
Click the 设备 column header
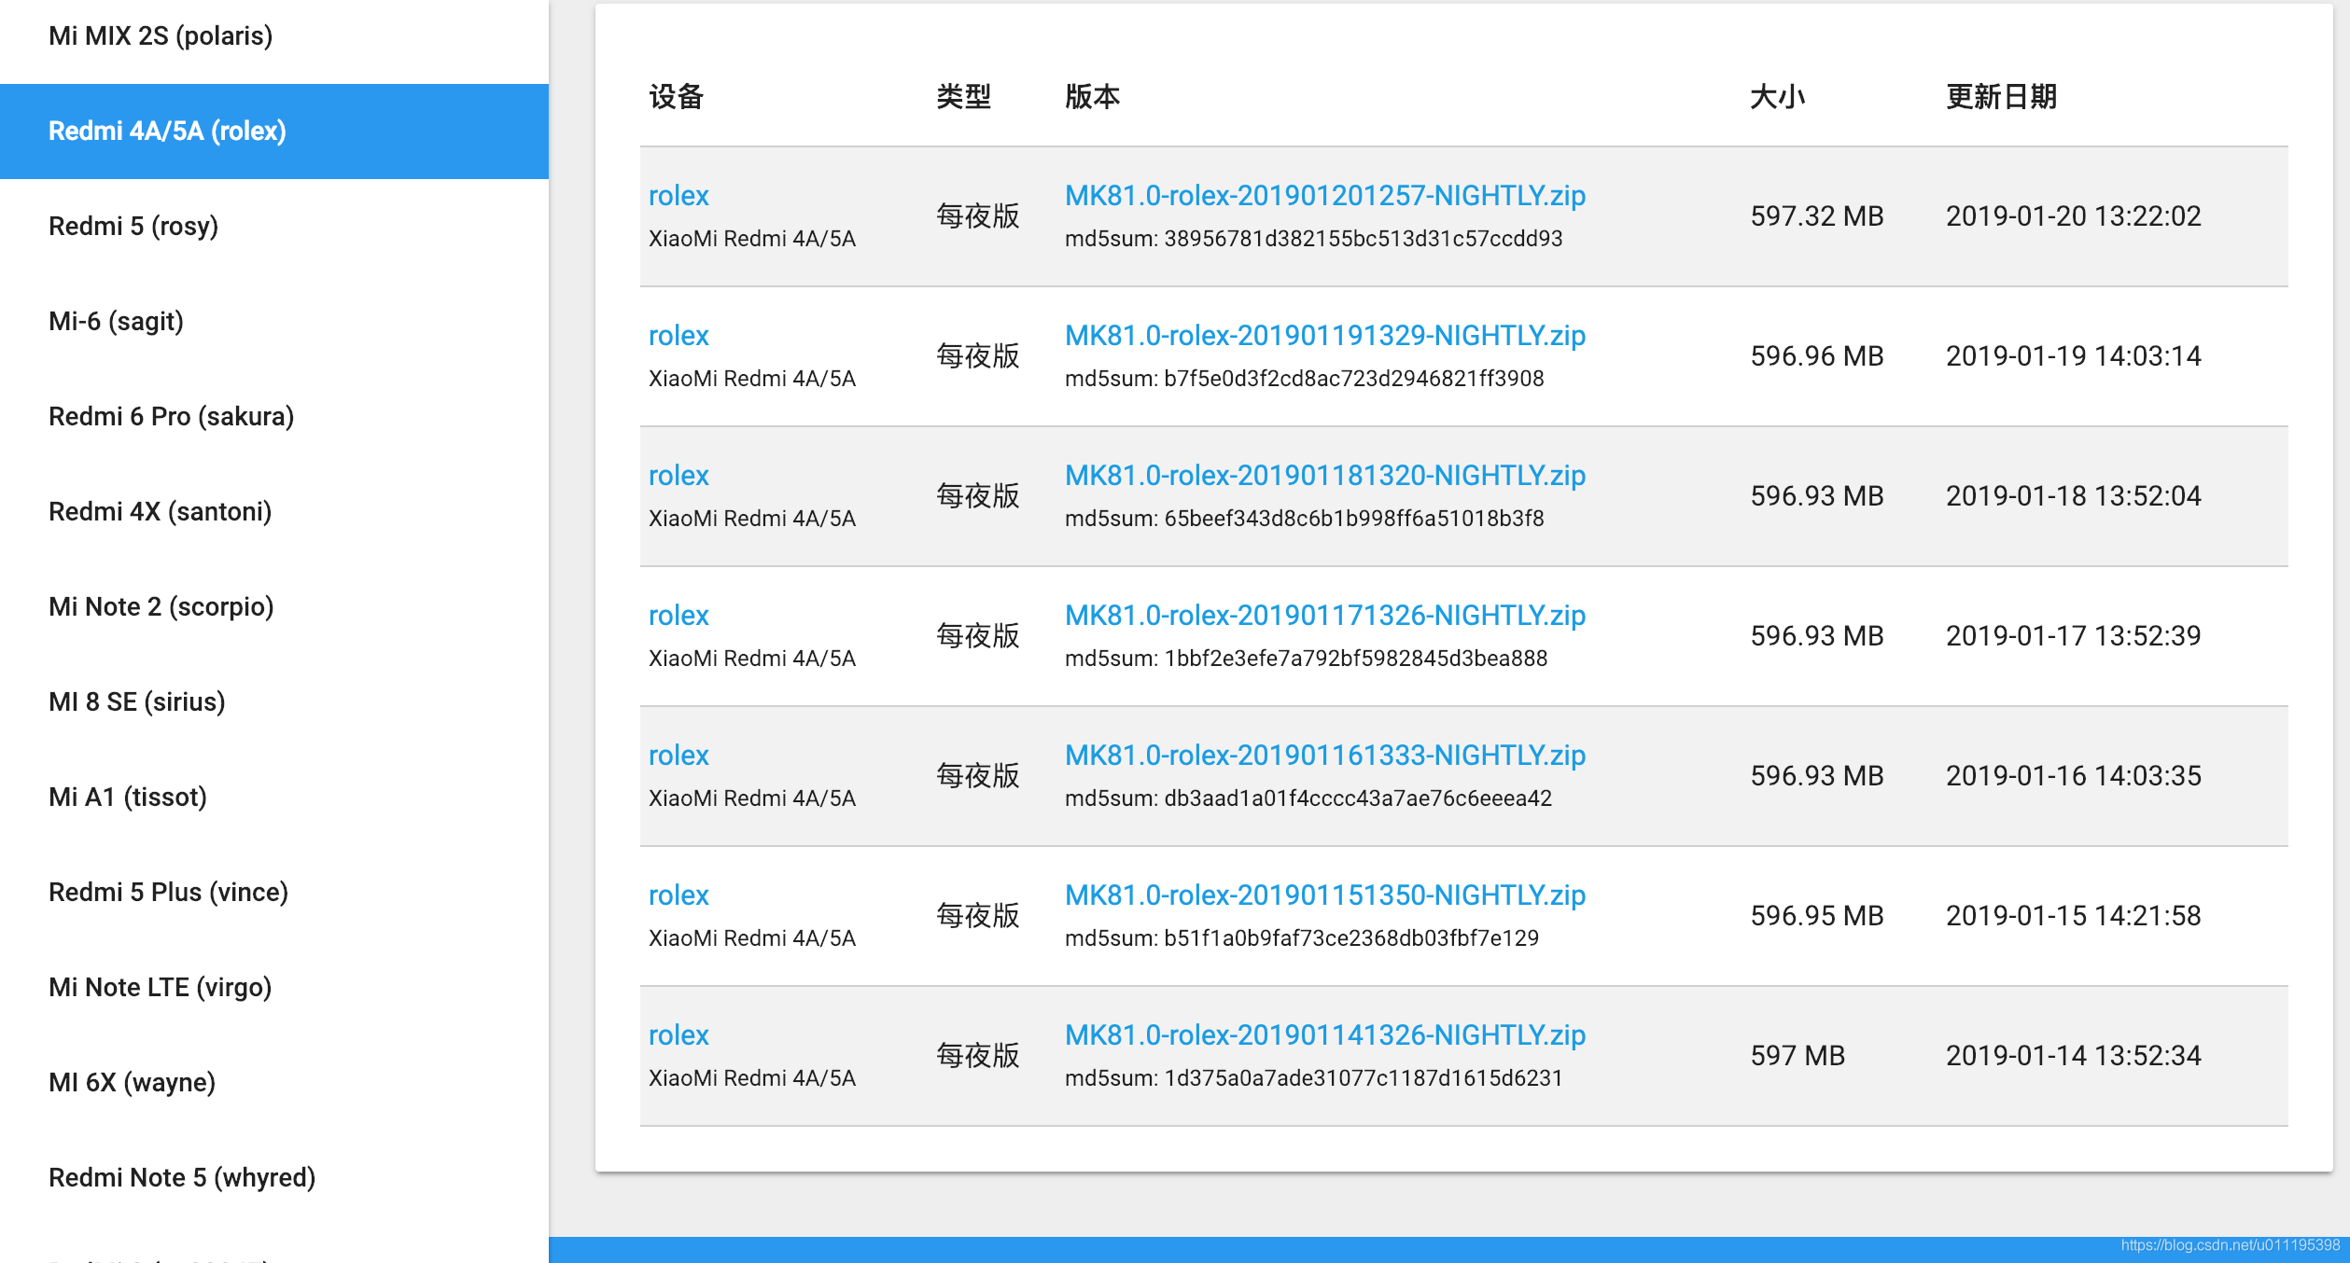pyautogui.click(x=677, y=96)
